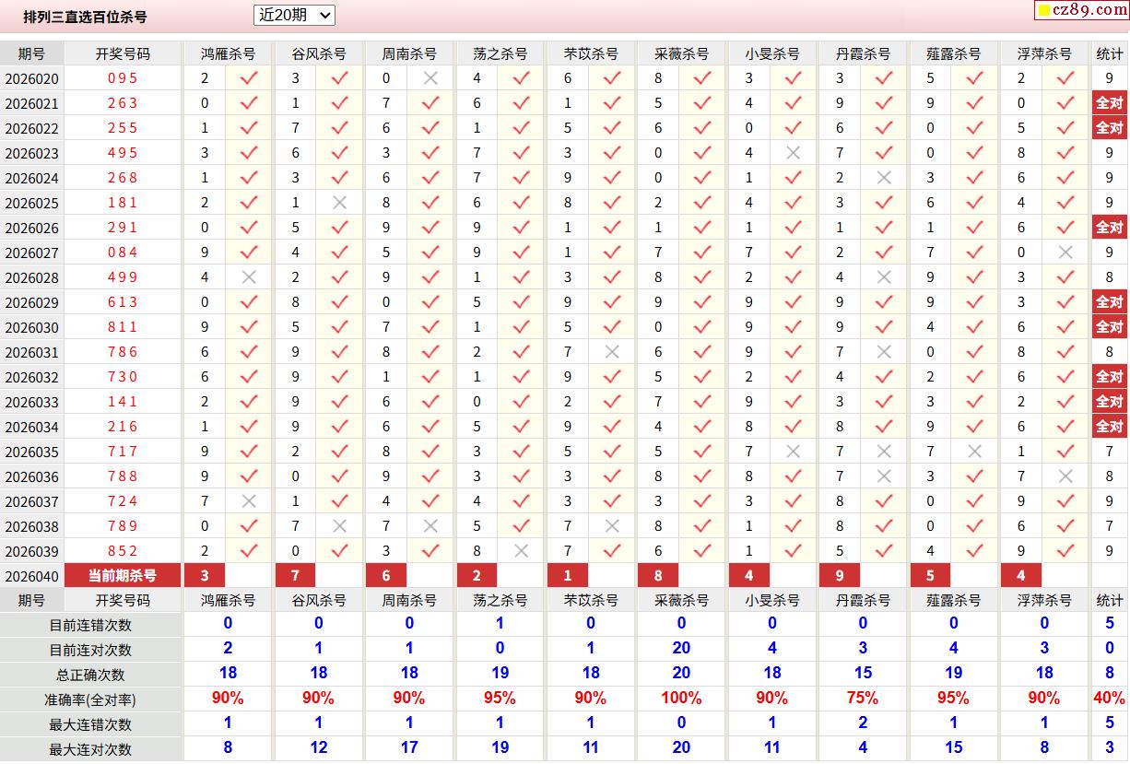The width and height of the screenshot is (1130, 764).
Task: Click the 芣苡 cross mark in row 2026031
Action: tap(612, 352)
